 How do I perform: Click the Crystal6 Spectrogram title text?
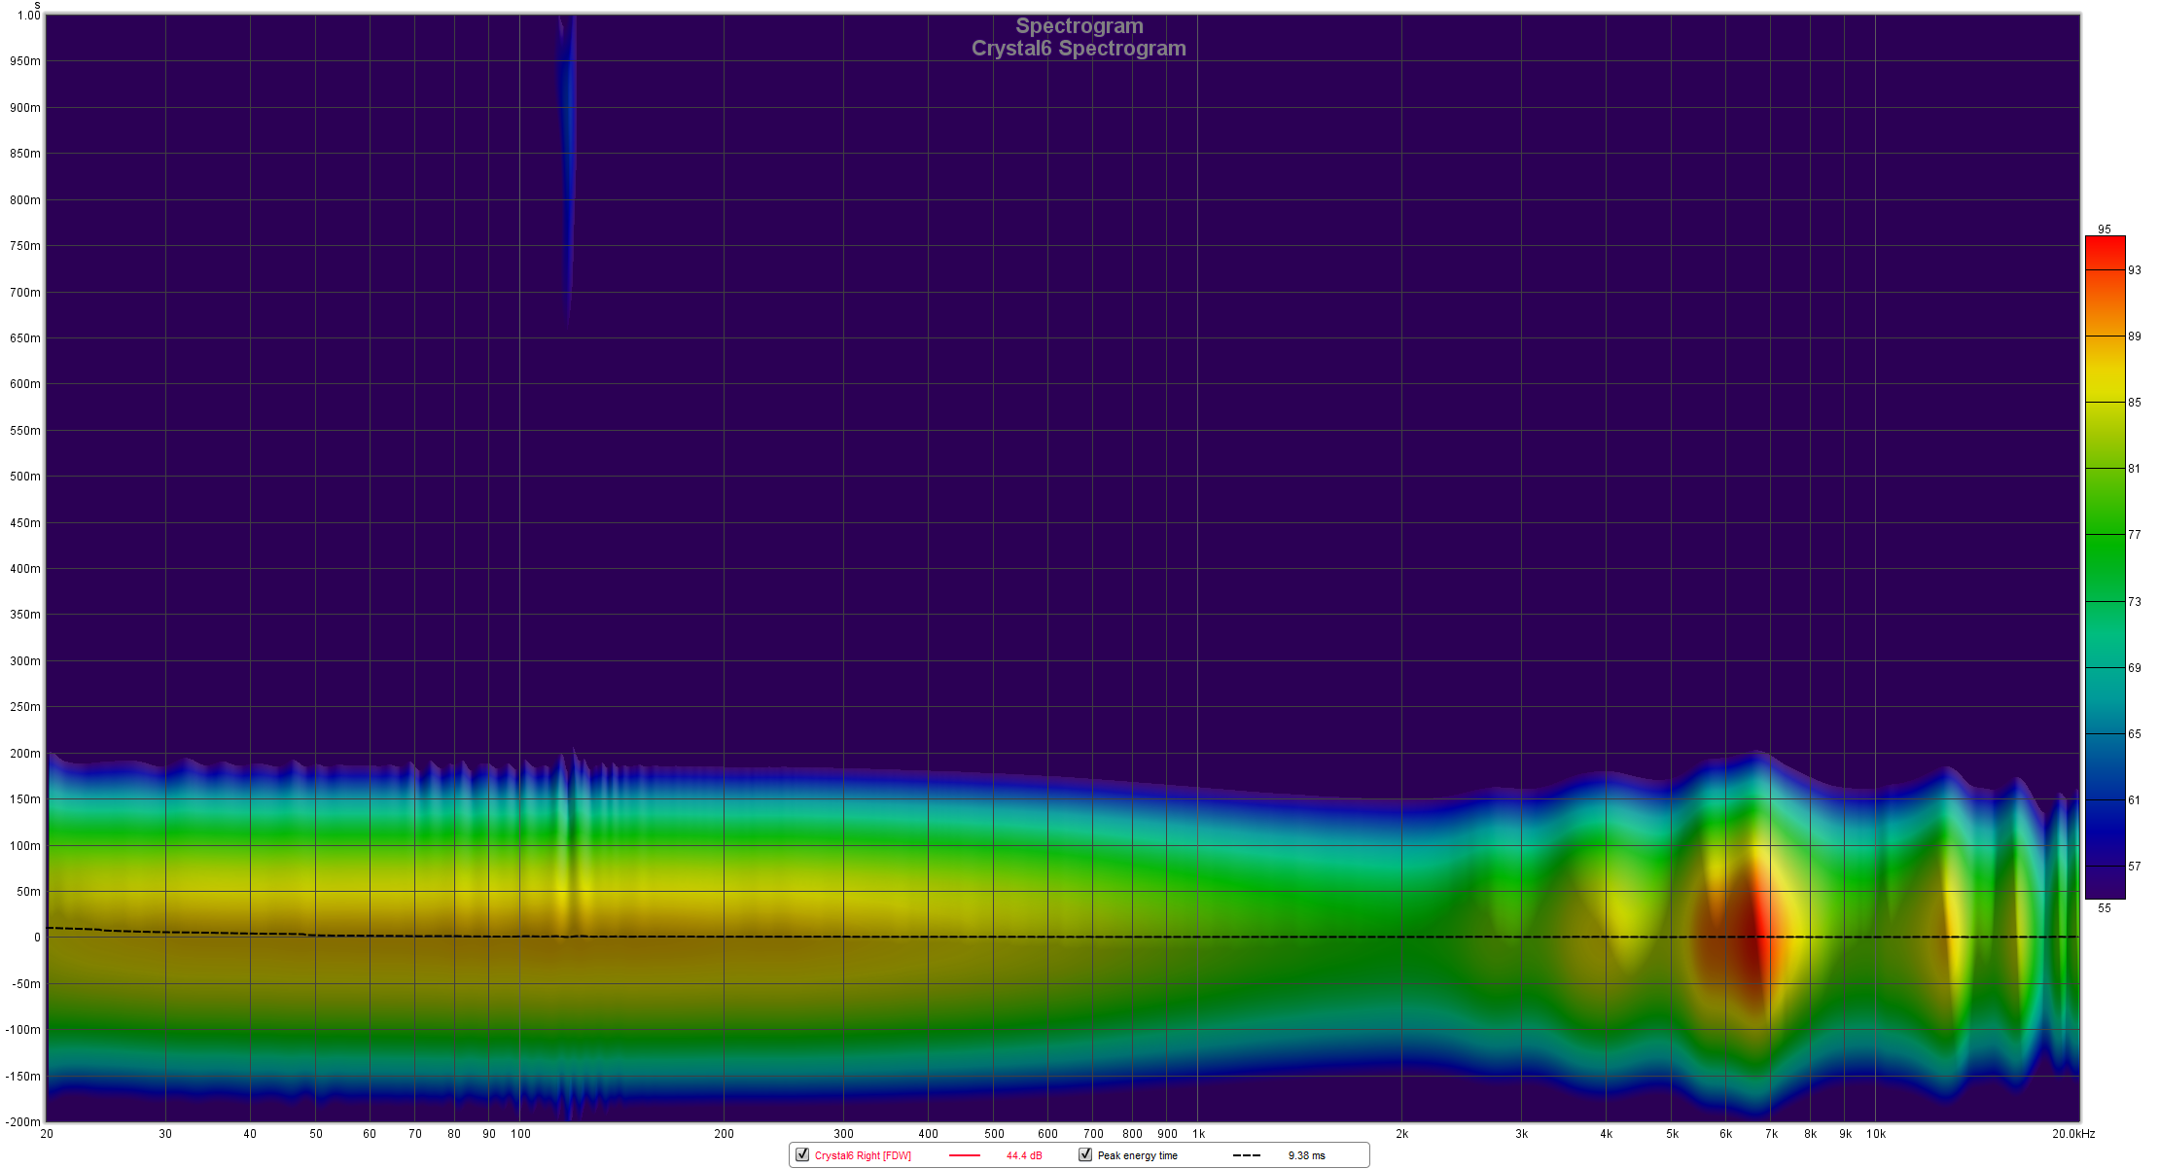1079,49
